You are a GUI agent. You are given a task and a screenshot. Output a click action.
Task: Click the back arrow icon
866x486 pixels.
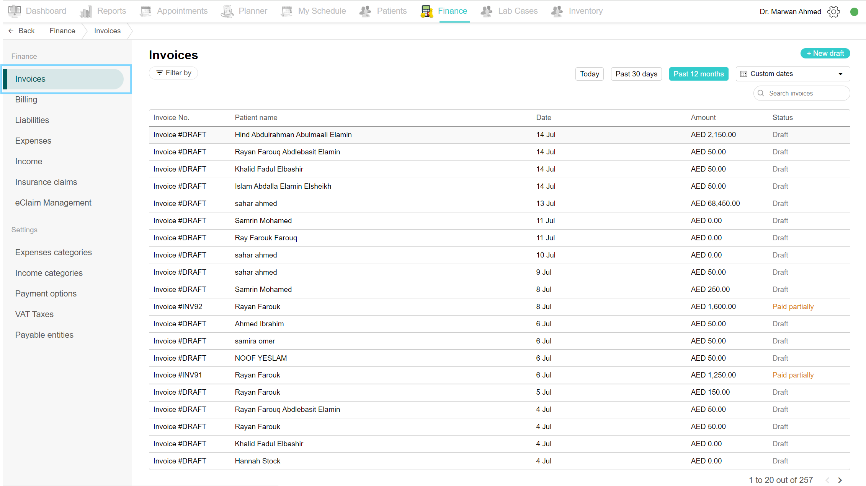click(11, 31)
